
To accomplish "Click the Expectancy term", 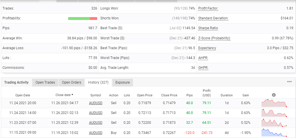I will pyautogui.click(x=207, y=48).
